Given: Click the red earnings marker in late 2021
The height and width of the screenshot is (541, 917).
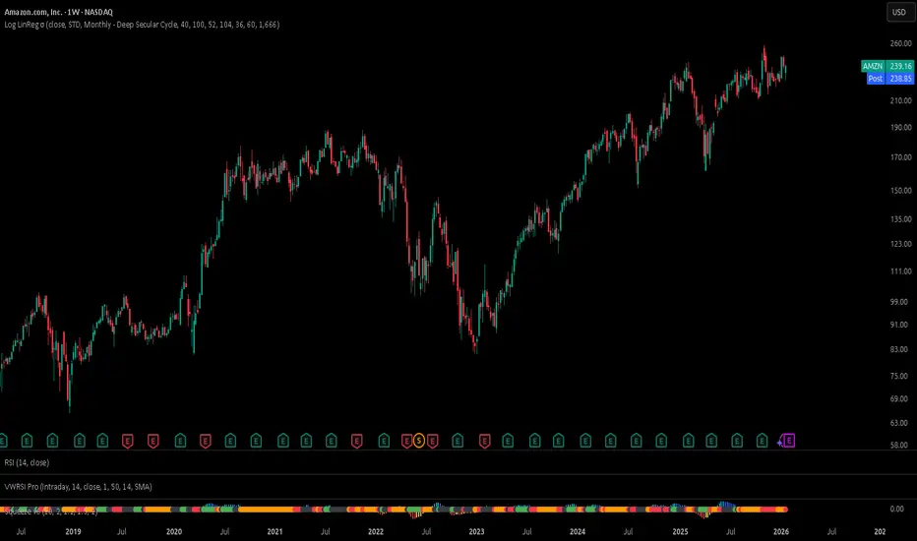Looking at the screenshot, I should (x=357, y=441).
